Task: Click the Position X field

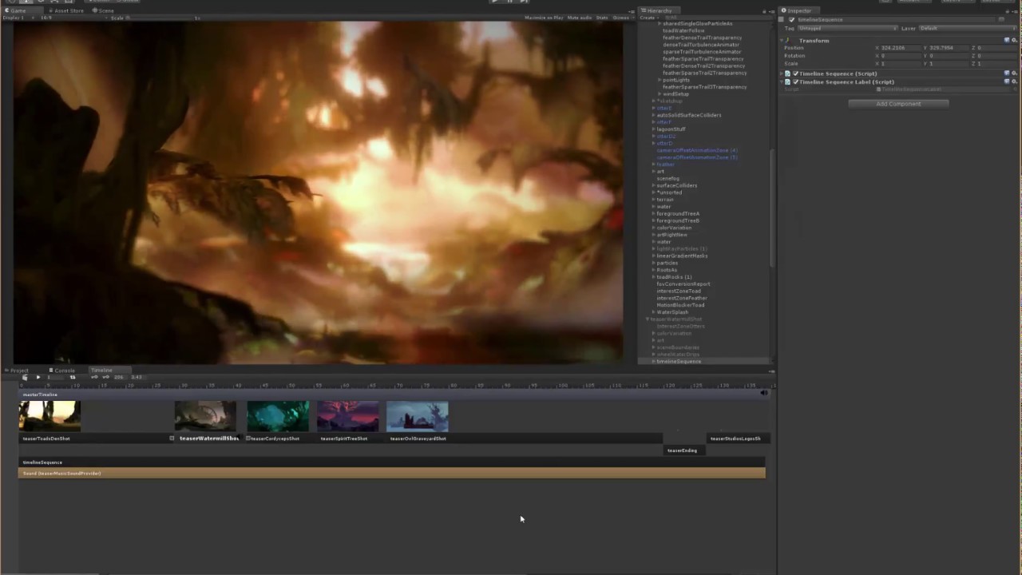Action: (x=901, y=48)
